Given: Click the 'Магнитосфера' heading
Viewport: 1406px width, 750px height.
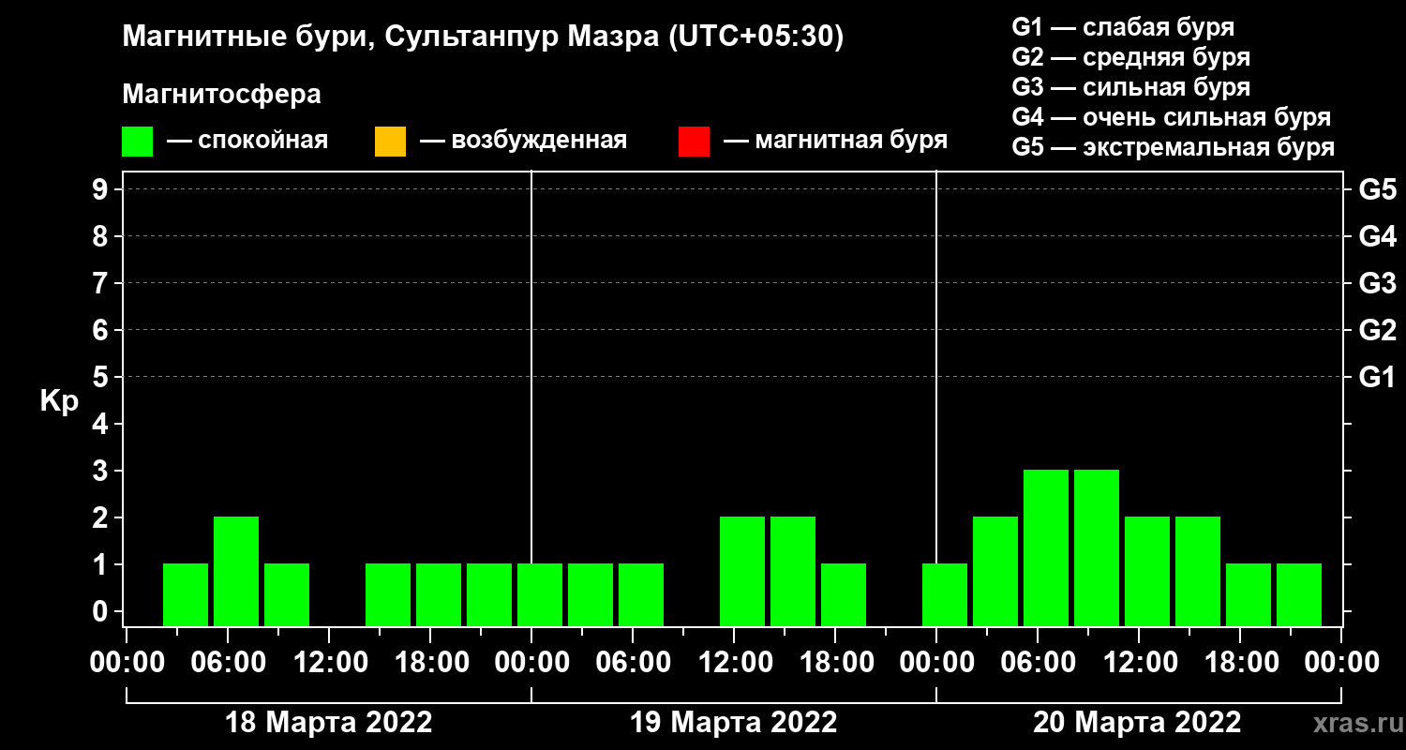Looking at the screenshot, I should click(221, 95).
